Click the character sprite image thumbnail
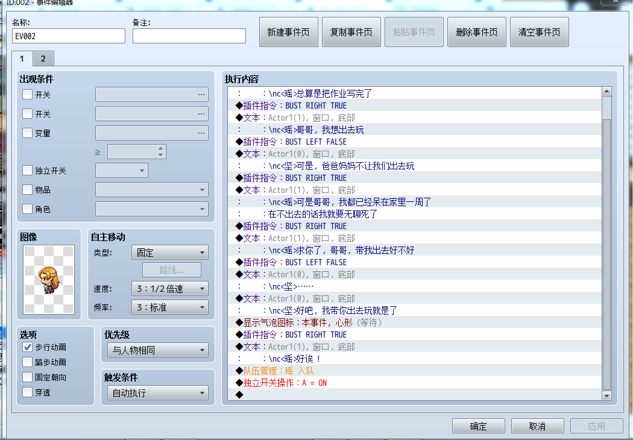This screenshot has height=440, width=633. click(x=49, y=280)
